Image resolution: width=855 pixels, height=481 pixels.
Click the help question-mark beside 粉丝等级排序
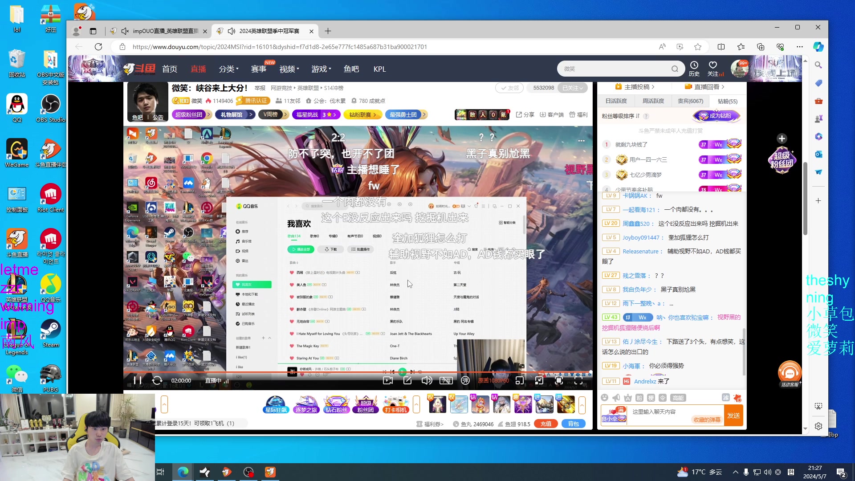pyautogui.click(x=646, y=116)
